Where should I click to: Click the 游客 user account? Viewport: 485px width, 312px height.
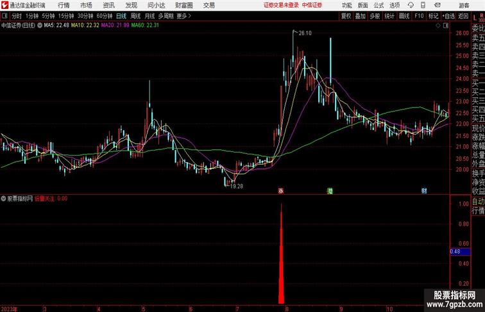pos(464,5)
